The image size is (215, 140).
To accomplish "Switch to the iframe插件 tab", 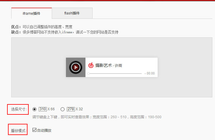I will pos(32,13).
